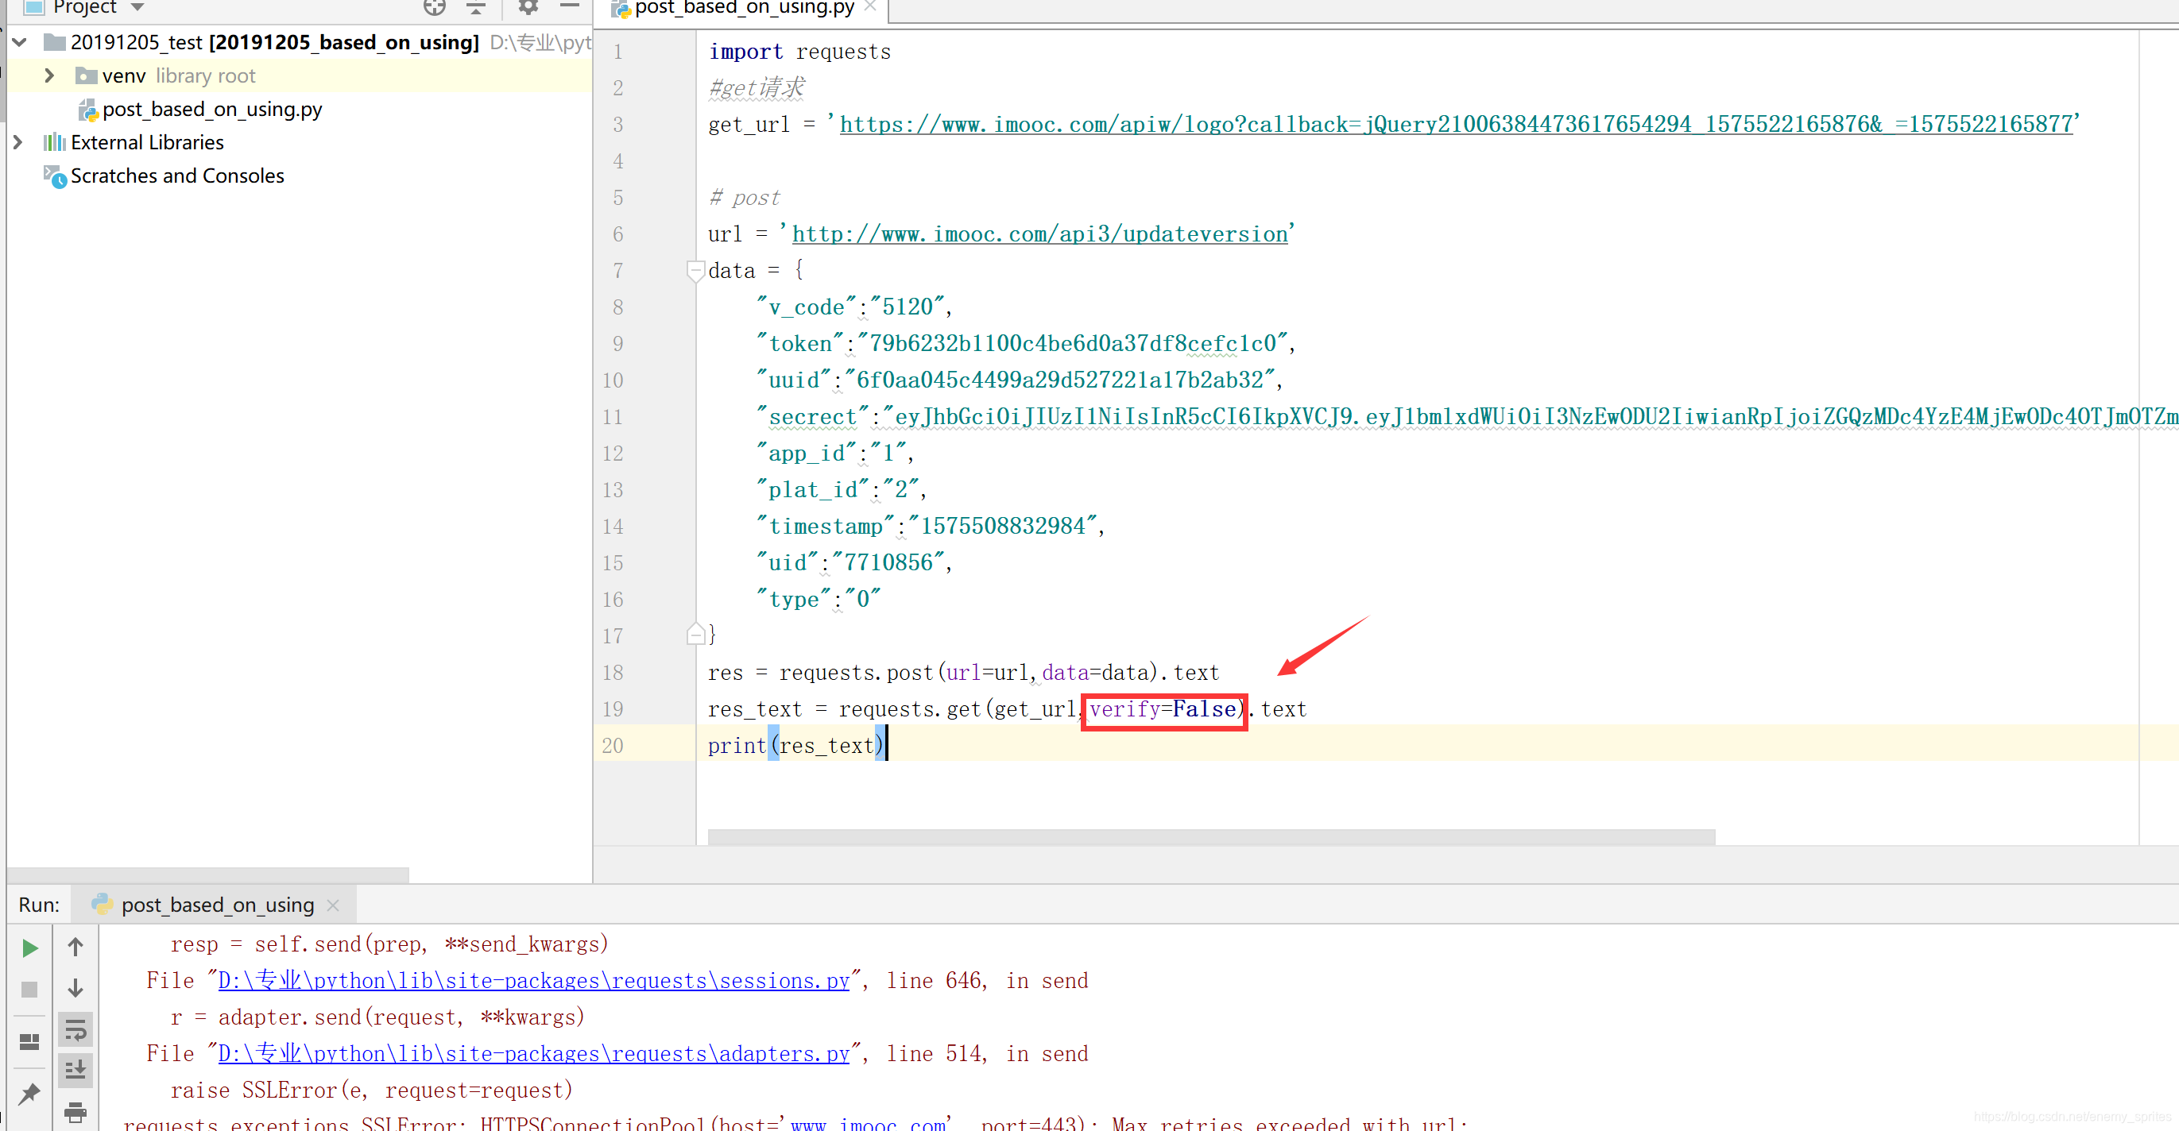Select post_based_on_using Run tab
This screenshot has height=1131, width=2179.
pyautogui.click(x=216, y=905)
